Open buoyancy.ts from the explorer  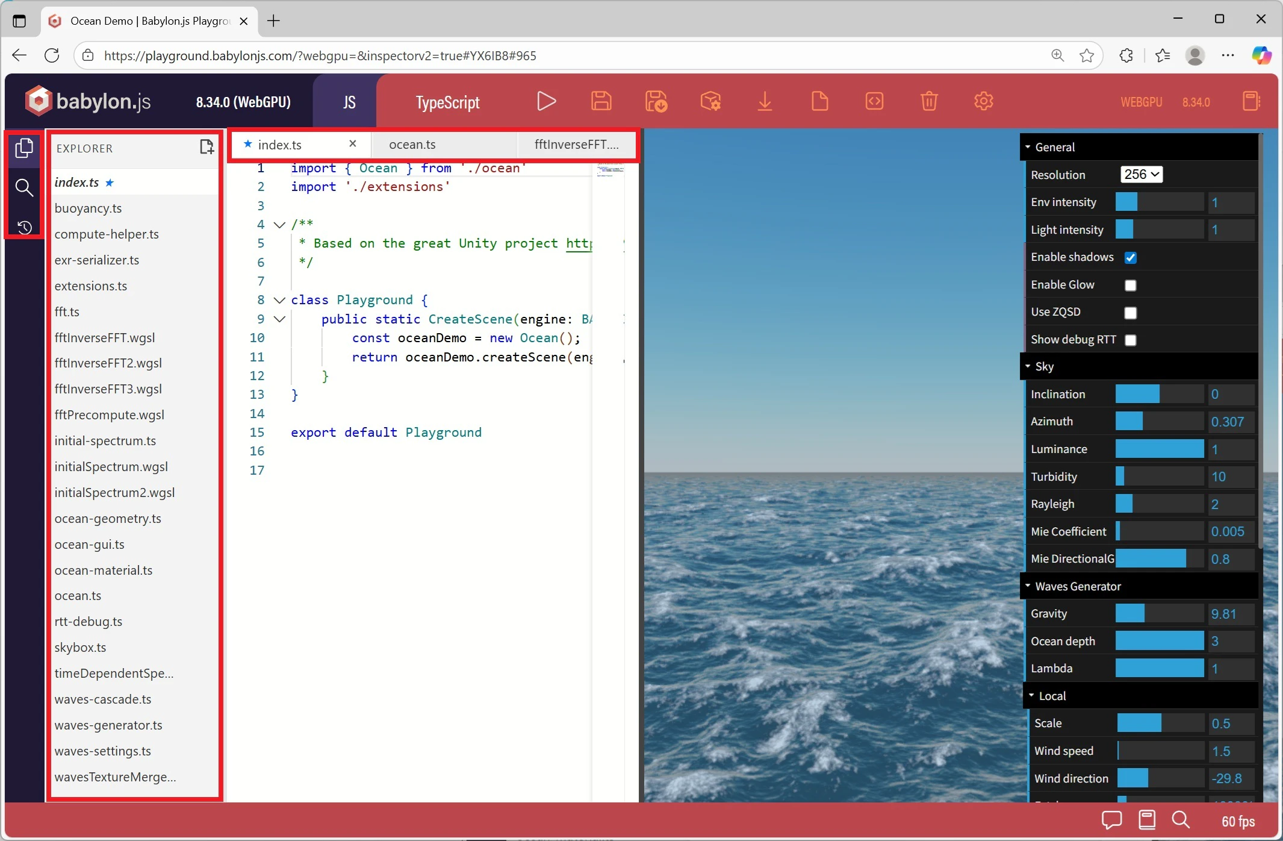point(89,208)
